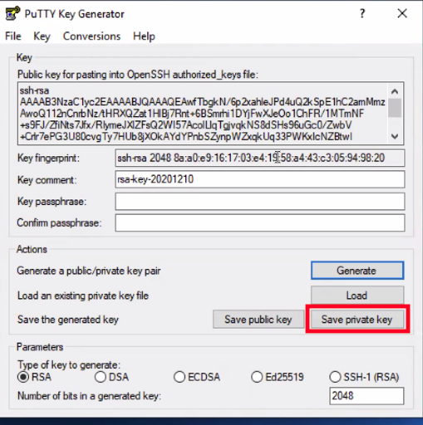This screenshot has height=425, width=423.
Task: Click the public key box down arrow
Action: (395, 136)
